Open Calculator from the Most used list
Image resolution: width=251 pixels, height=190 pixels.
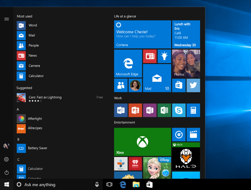coord(60,76)
